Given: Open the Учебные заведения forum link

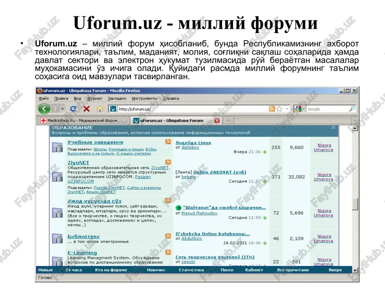Looking at the screenshot, I should [95, 142].
